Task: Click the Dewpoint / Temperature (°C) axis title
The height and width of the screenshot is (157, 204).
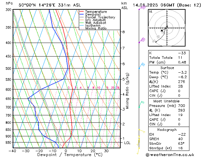Action: point(70,155)
